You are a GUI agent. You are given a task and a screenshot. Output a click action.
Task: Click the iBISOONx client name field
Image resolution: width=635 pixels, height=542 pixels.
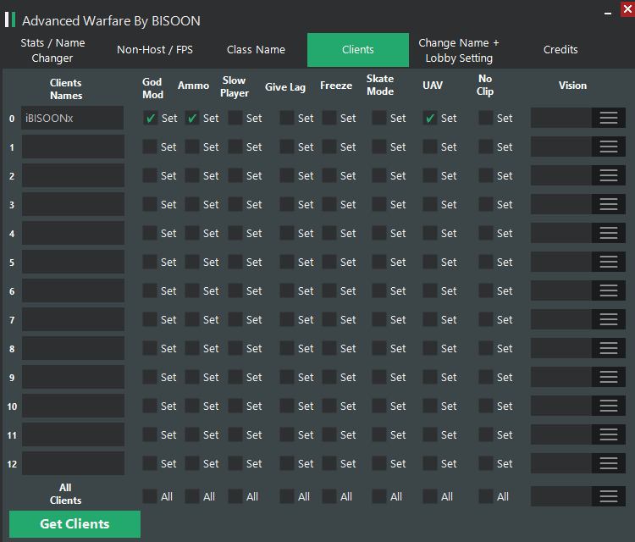coord(73,118)
